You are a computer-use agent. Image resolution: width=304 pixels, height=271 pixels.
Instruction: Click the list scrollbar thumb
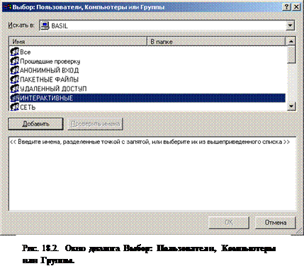(x=291, y=55)
